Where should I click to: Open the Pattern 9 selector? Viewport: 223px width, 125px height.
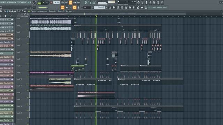coord(100,7)
